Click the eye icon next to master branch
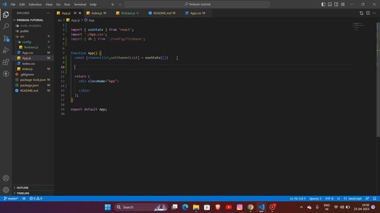380x213 pixels. 24,199
